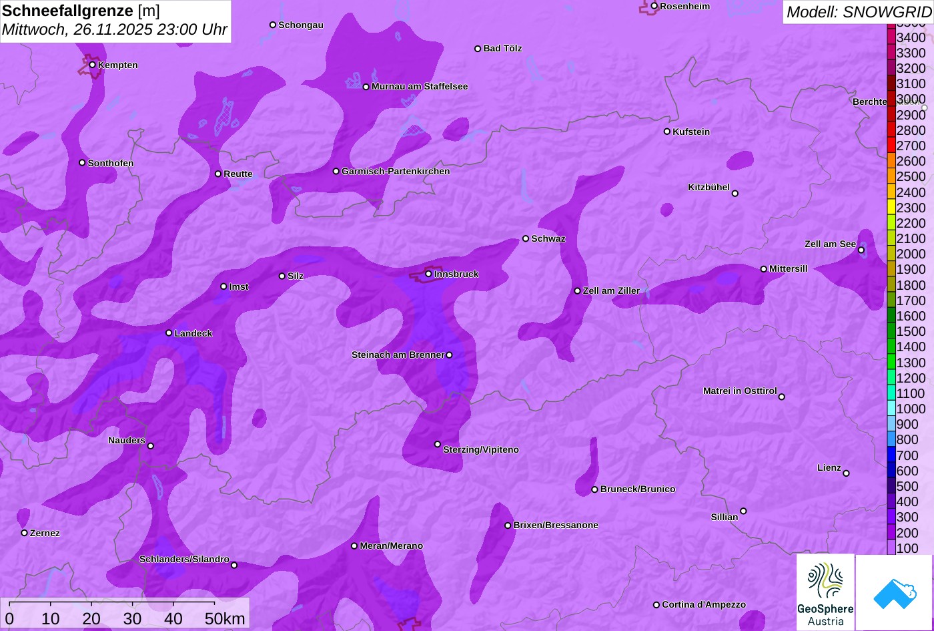Click the Nauders marker dot
This screenshot has height=631, width=934.
tap(151, 446)
